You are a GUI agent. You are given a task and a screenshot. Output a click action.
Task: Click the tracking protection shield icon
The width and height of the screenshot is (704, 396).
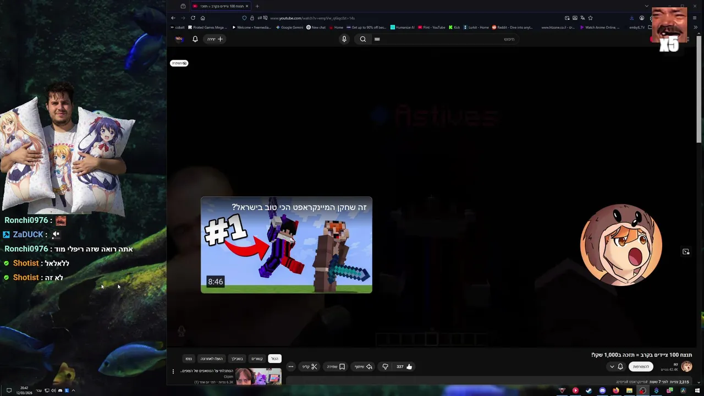coord(245,18)
